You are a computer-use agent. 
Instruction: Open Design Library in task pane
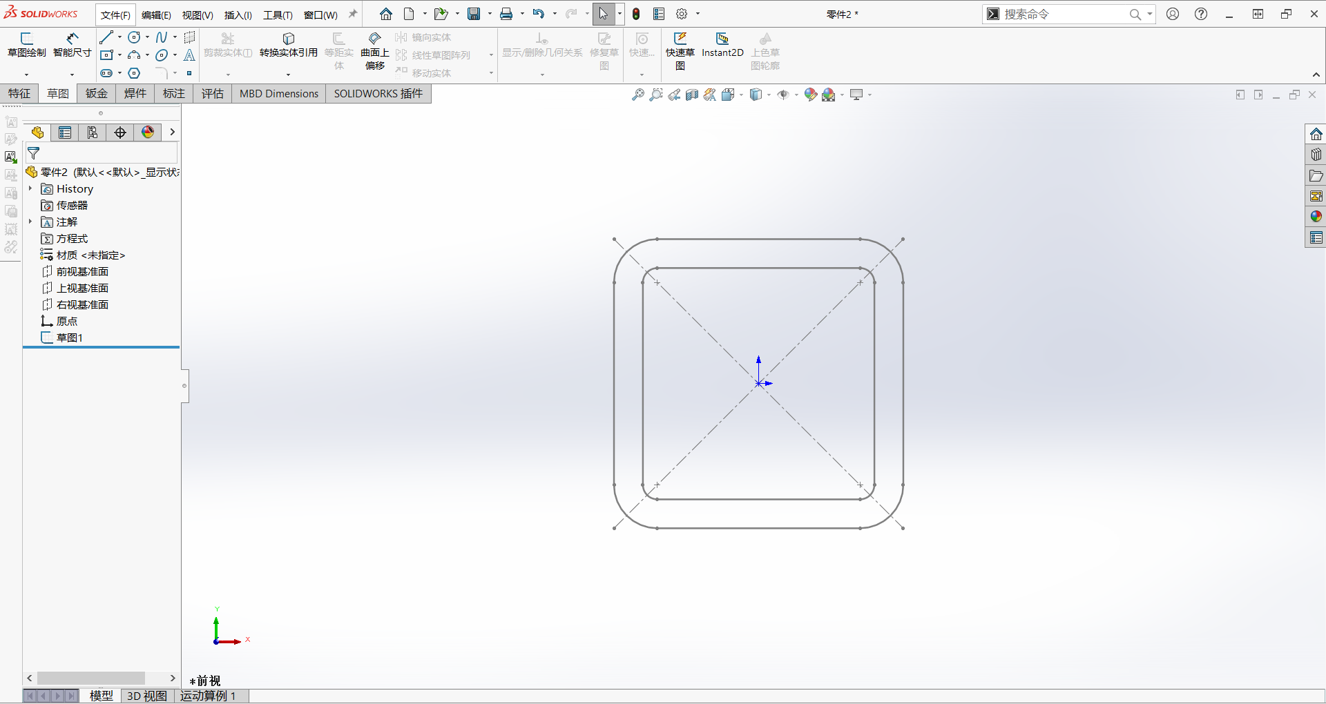1316,155
